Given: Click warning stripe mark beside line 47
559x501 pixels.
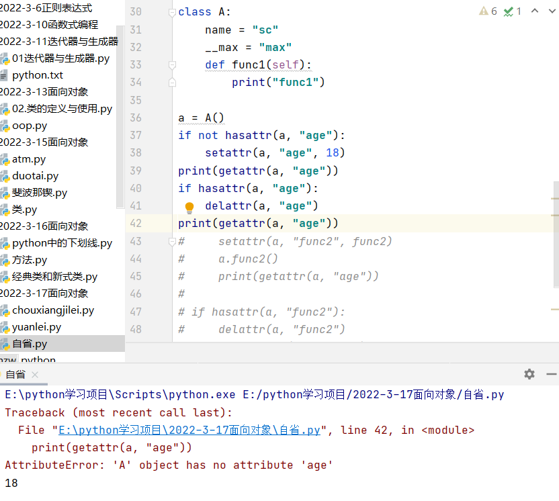Looking at the screenshot, I should click(555, 310).
